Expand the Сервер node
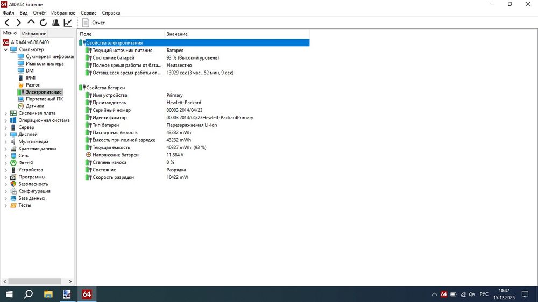 (x=5, y=127)
